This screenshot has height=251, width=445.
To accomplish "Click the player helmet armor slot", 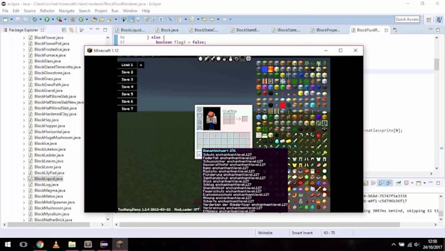I will click(200, 110).
